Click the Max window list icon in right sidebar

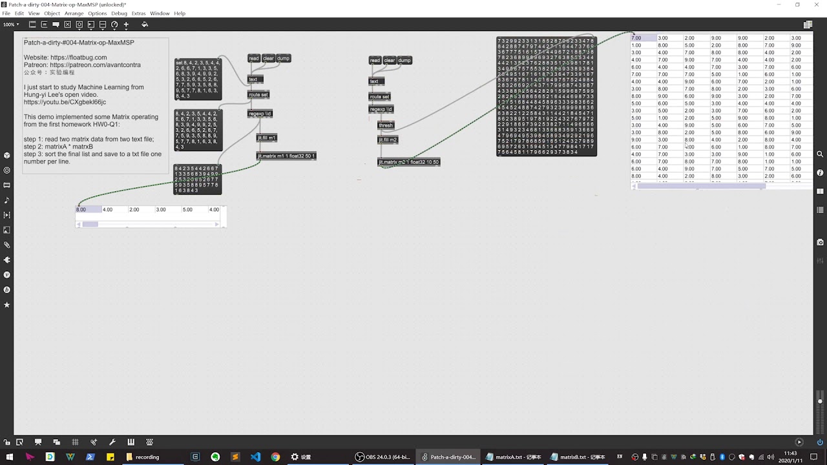[820, 210]
